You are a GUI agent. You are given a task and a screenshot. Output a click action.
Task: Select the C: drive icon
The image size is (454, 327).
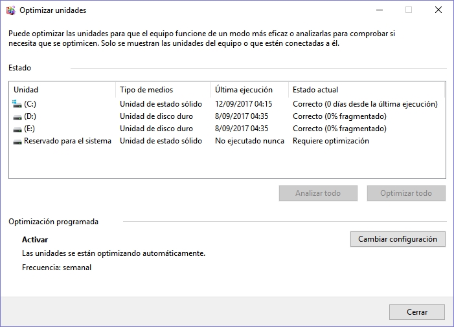click(x=17, y=103)
